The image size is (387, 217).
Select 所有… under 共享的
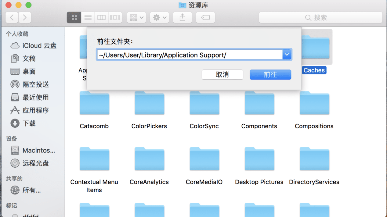point(26,190)
